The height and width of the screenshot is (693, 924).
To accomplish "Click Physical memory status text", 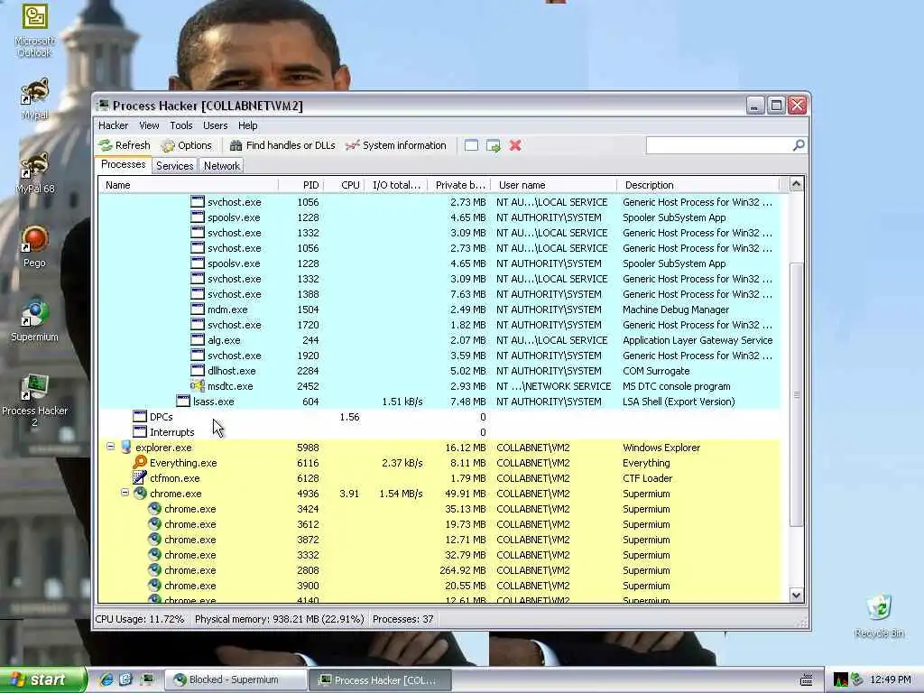I will point(280,619).
